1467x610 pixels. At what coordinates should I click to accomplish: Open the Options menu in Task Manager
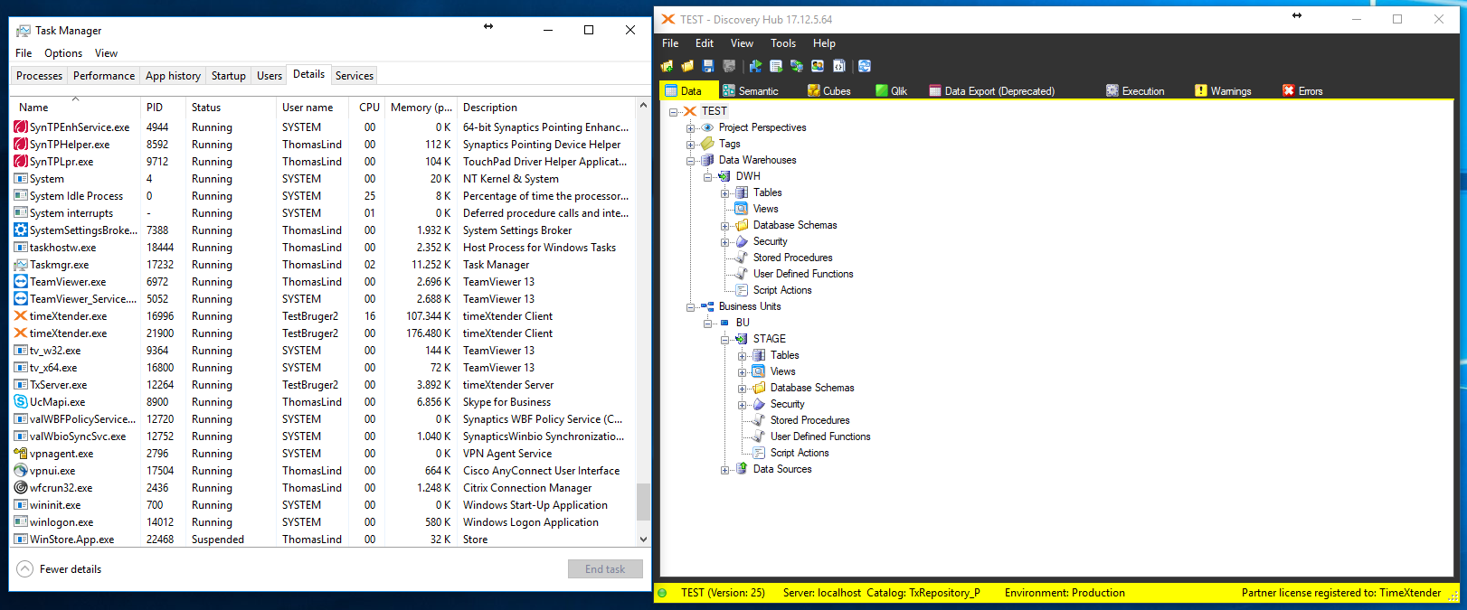pos(63,53)
